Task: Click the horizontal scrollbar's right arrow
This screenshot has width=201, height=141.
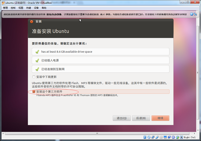Action: (x=194, y=134)
